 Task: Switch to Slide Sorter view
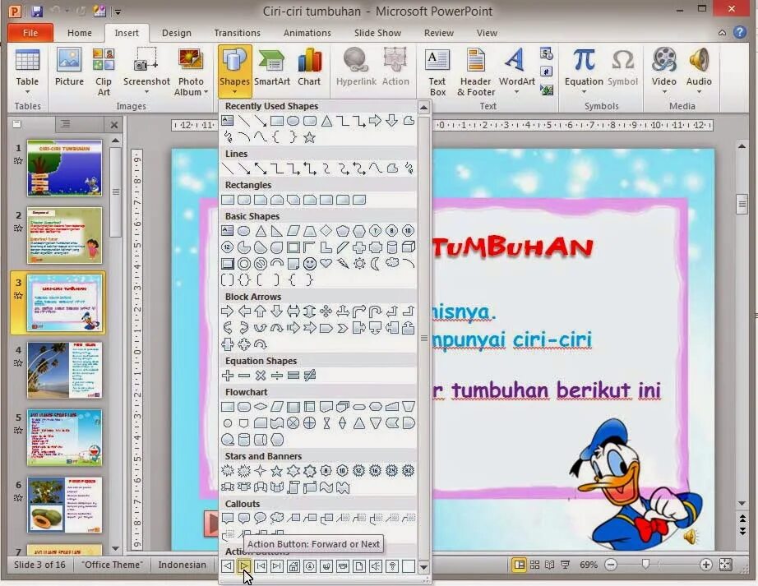tap(534, 565)
